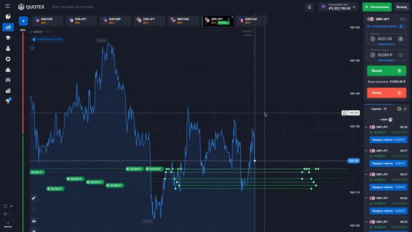
Task: Switch to the EUR/USD asset tab
Action: pyautogui.click(x=47, y=21)
